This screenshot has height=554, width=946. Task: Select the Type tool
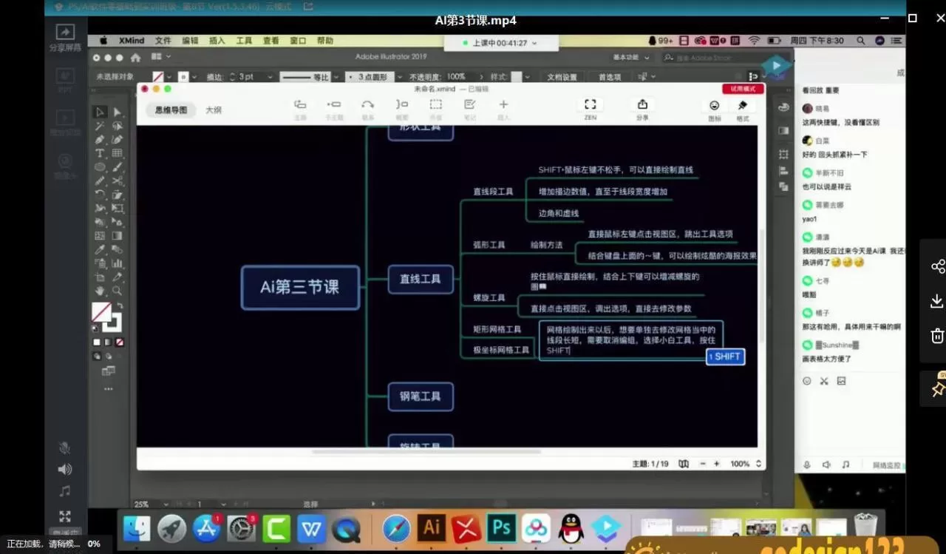pyautogui.click(x=100, y=155)
